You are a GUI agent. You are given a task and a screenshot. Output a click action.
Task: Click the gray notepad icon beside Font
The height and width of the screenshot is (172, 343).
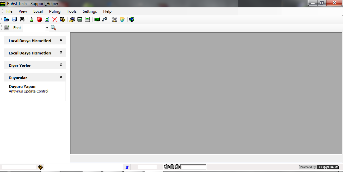(7, 28)
